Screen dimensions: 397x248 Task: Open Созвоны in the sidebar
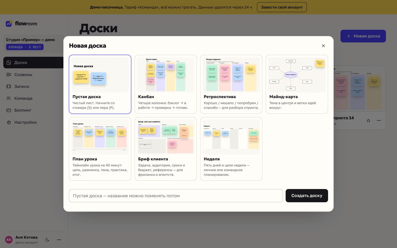pos(33,75)
